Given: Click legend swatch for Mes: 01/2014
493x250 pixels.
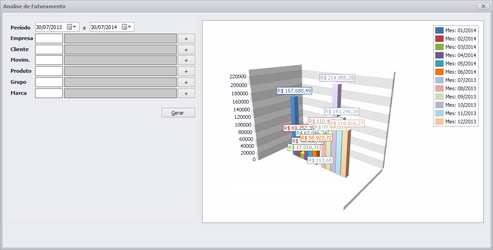Looking at the screenshot, I should 439,30.
